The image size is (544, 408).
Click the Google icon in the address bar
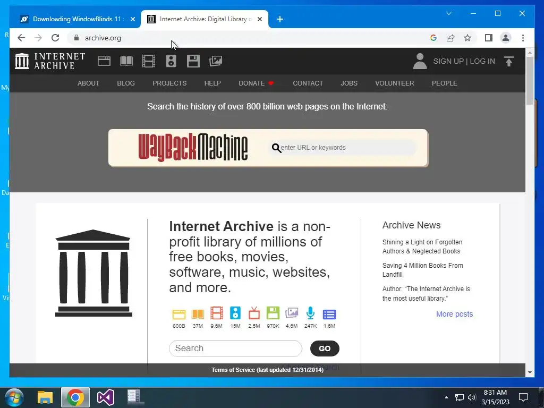[433, 38]
